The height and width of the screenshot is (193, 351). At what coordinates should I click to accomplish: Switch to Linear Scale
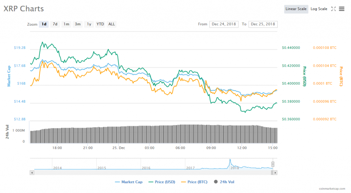point(296,9)
